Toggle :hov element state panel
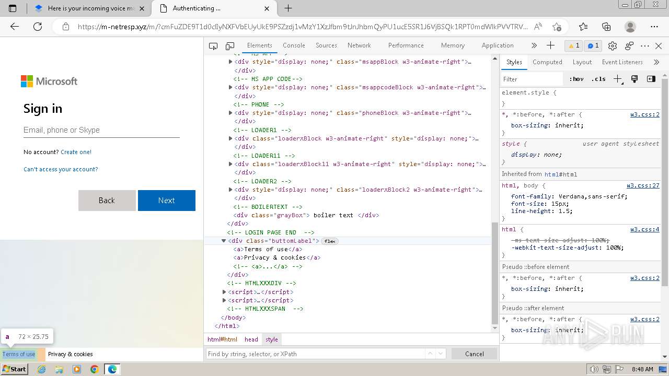 point(576,79)
